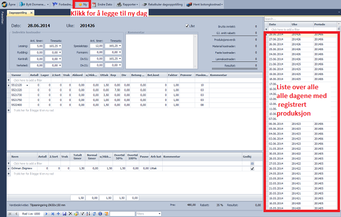Click the blue info icon in bottom bar
Image resolution: width=341 pixels, height=217 pixels.
pyautogui.click(x=100, y=214)
